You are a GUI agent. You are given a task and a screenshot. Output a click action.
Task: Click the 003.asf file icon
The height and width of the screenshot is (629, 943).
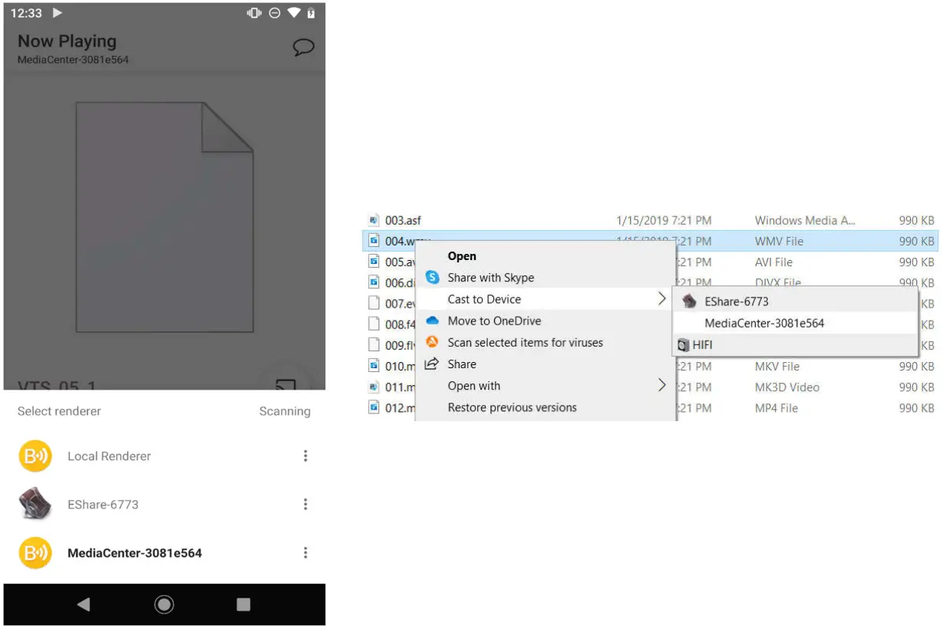click(x=374, y=220)
